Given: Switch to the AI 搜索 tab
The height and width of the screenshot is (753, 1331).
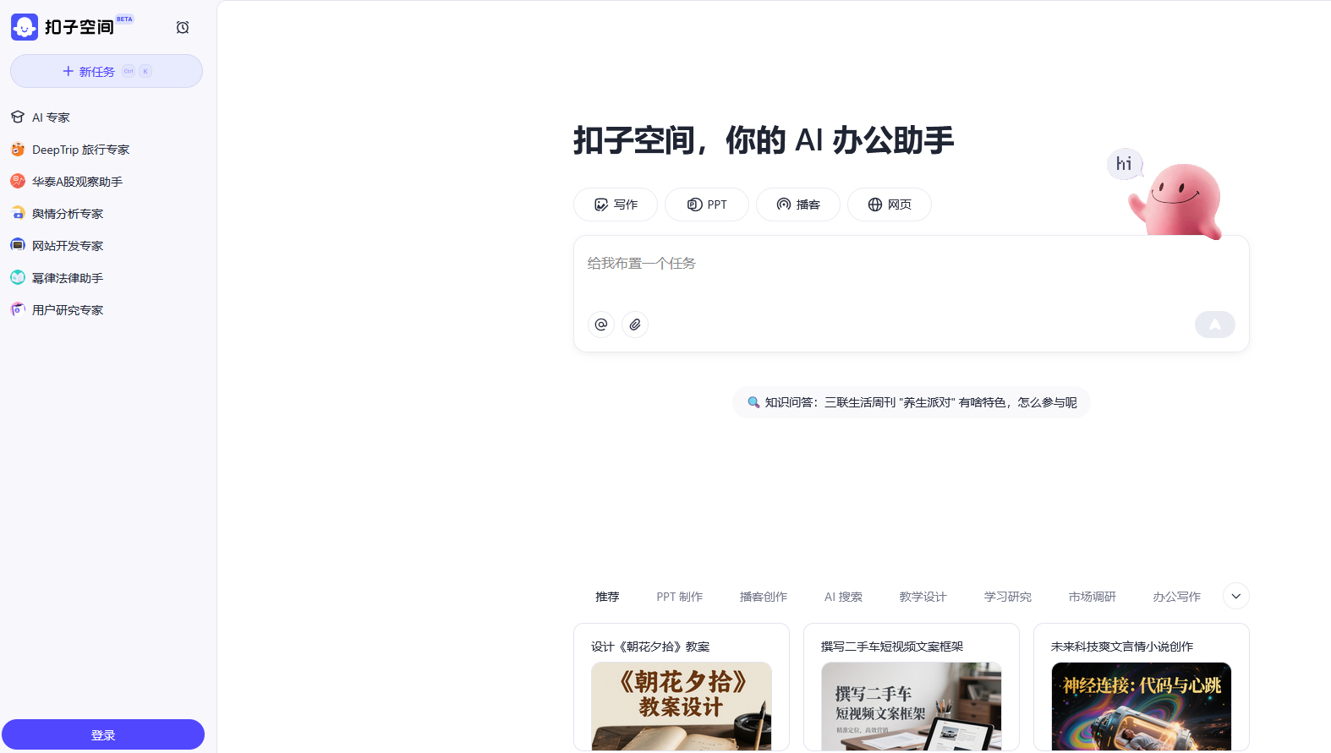Looking at the screenshot, I should tap(844, 597).
